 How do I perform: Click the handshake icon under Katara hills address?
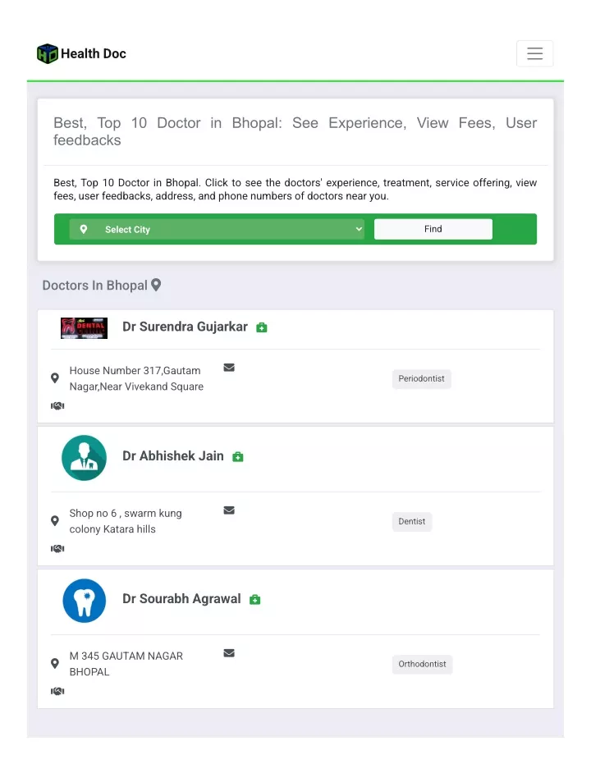57,549
